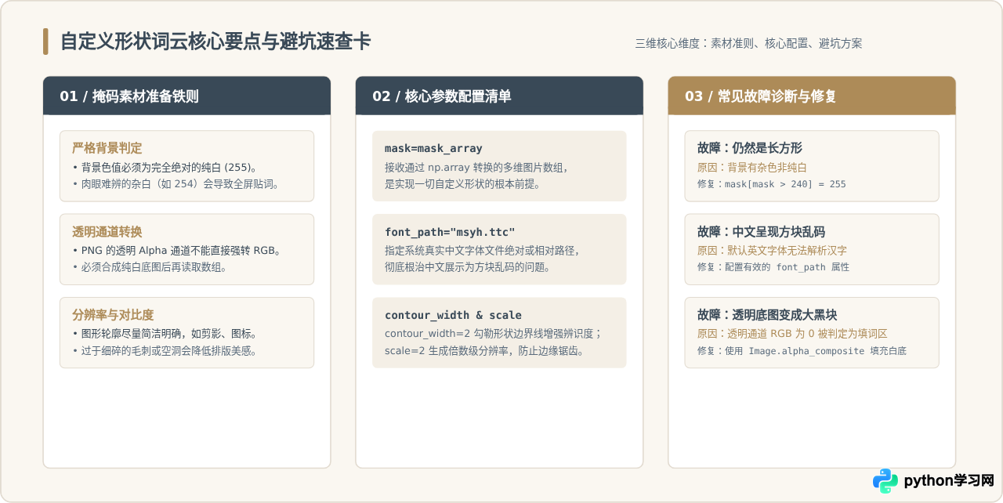This screenshot has width=1003, height=503.
Task: Select the '01 / 掩码素材准备铁则' header
Action: click(x=186, y=96)
